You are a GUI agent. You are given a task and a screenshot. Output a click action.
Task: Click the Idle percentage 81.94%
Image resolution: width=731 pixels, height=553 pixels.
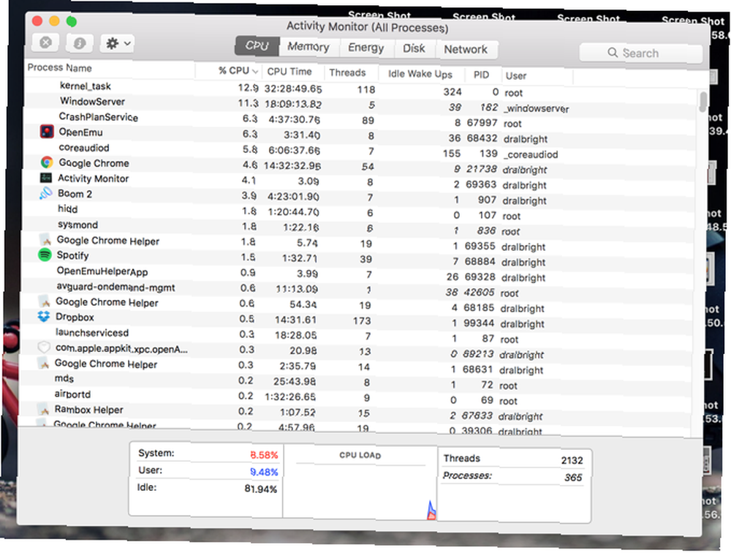point(261,489)
